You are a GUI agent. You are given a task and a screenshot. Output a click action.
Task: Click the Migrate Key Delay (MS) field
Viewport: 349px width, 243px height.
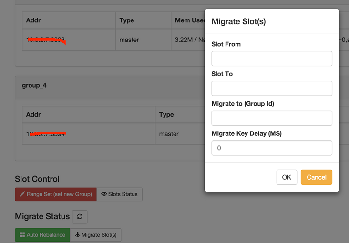click(272, 148)
